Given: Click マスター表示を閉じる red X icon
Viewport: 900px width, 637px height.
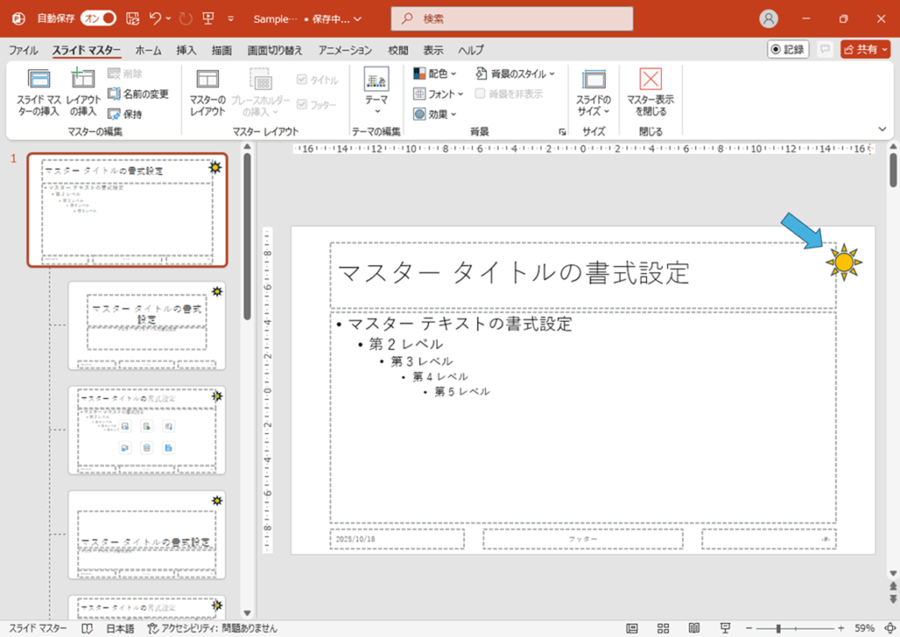Looking at the screenshot, I should coord(650,80).
